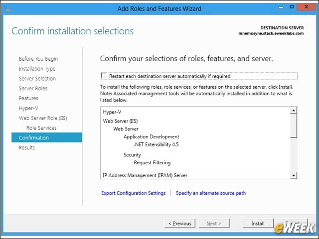Click the selections list scroll up arrow

(x=294, y=111)
